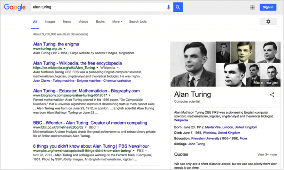284x170 pixels.
Task: Click the Google logo
Action: (15, 7)
